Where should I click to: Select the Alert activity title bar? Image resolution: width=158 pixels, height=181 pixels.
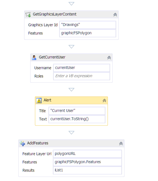(71, 100)
